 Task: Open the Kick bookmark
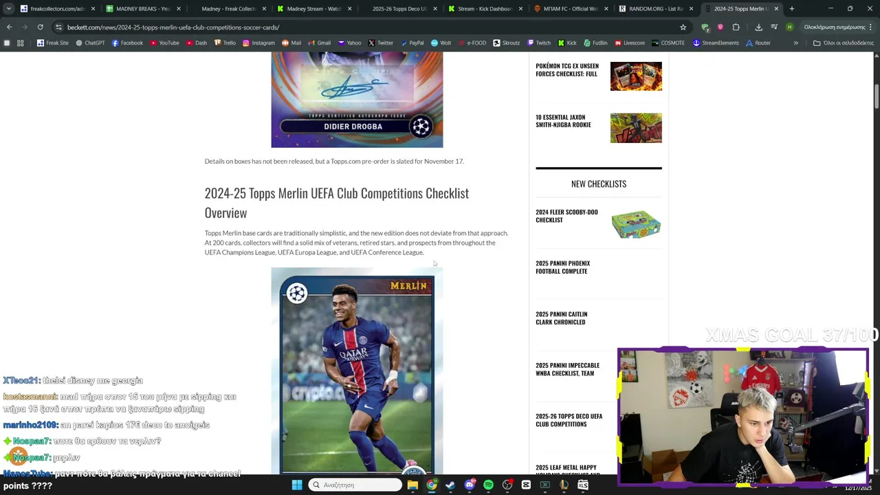[566, 43]
